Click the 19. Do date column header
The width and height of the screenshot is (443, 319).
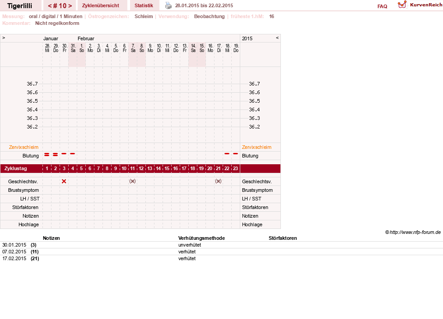[236, 48]
